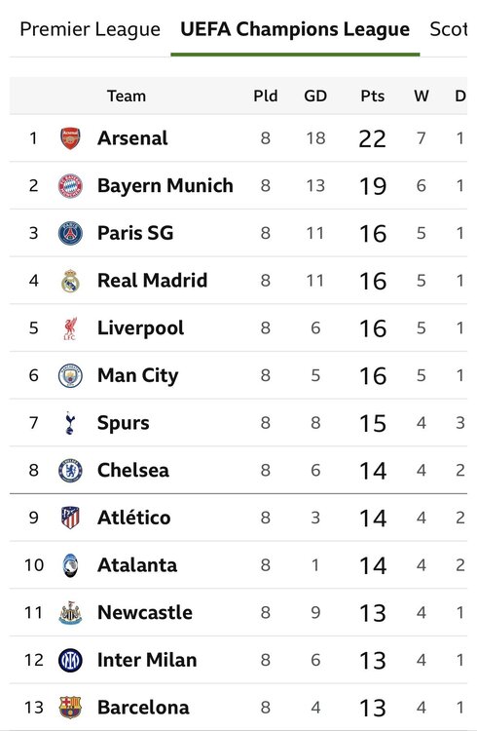Image resolution: width=477 pixels, height=731 pixels.
Task: Click the Man City club crest
Action: tap(70, 375)
